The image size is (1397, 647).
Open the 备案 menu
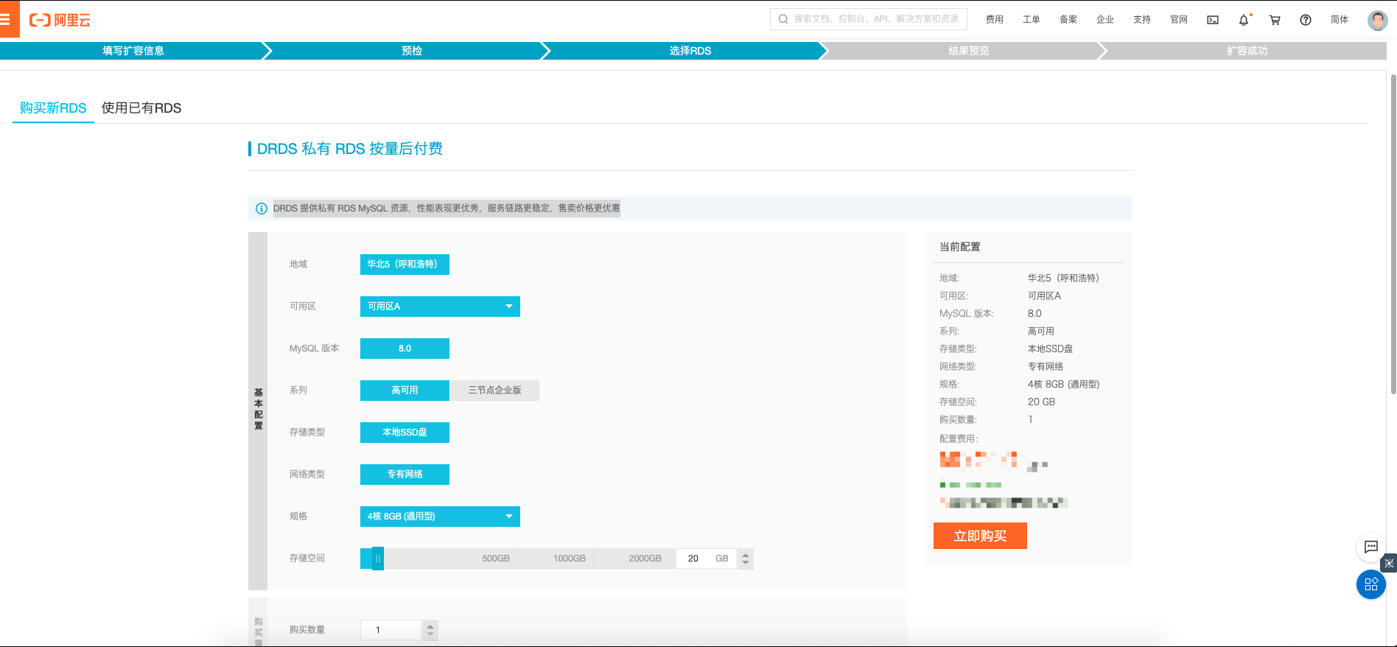pos(1068,20)
